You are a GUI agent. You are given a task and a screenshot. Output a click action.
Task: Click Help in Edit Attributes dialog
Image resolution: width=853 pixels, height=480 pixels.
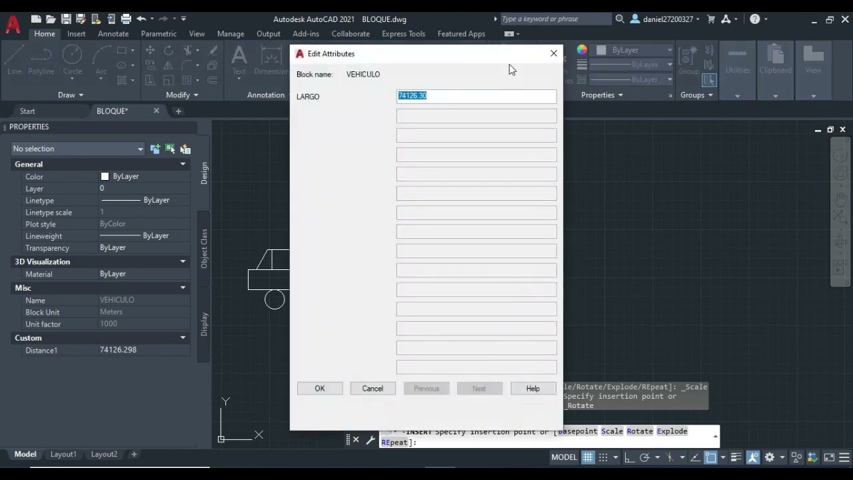533,389
